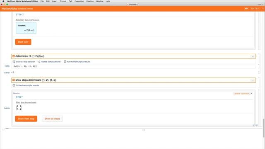Click the STEP 7 heading
Screen dimensions: 265x149
pyautogui.click(x=20, y=14)
